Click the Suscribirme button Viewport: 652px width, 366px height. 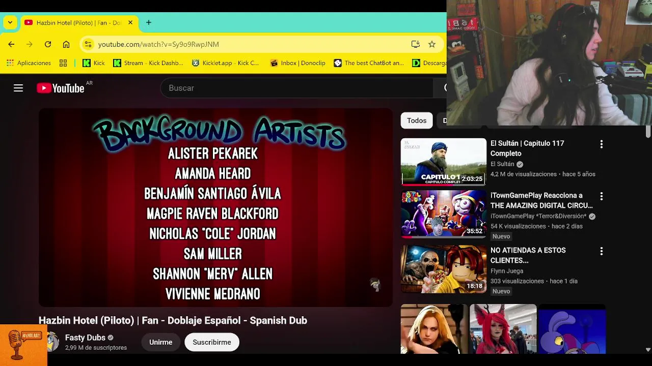point(212,342)
